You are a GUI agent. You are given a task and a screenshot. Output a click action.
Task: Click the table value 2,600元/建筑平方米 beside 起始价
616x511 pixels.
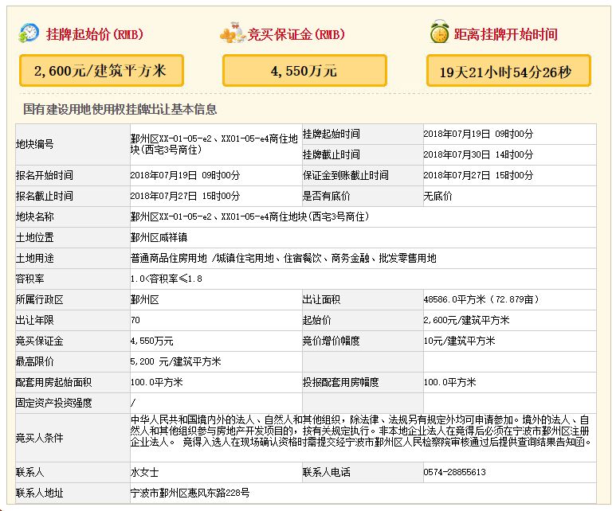pyautogui.click(x=466, y=321)
